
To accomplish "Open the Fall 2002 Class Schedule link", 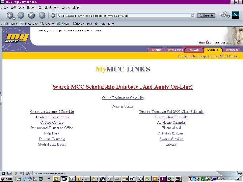I will pos(171,112).
